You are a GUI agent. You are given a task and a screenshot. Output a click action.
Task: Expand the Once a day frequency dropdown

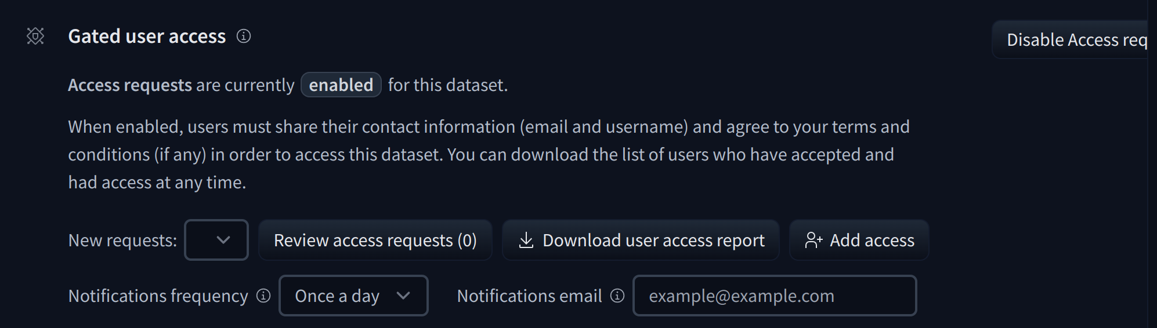tap(353, 296)
